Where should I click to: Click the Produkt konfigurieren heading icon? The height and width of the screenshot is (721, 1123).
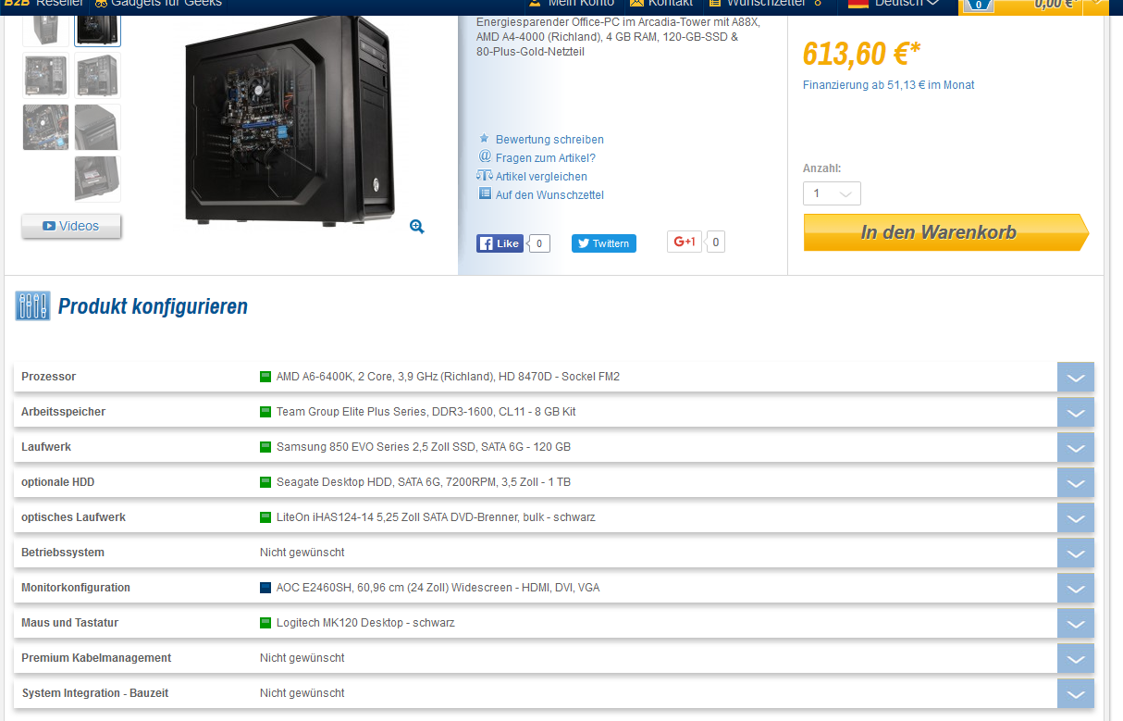pos(32,306)
